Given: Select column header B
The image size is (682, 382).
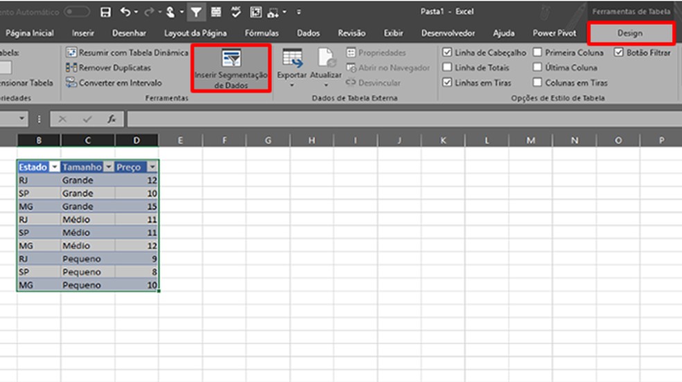Looking at the screenshot, I should pyautogui.click(x=39, y=140).
